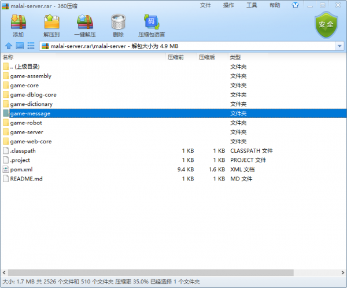The image size is (347, 288).
Task: Select the game-dblog-core folder icon
Action: click(6, 94)
